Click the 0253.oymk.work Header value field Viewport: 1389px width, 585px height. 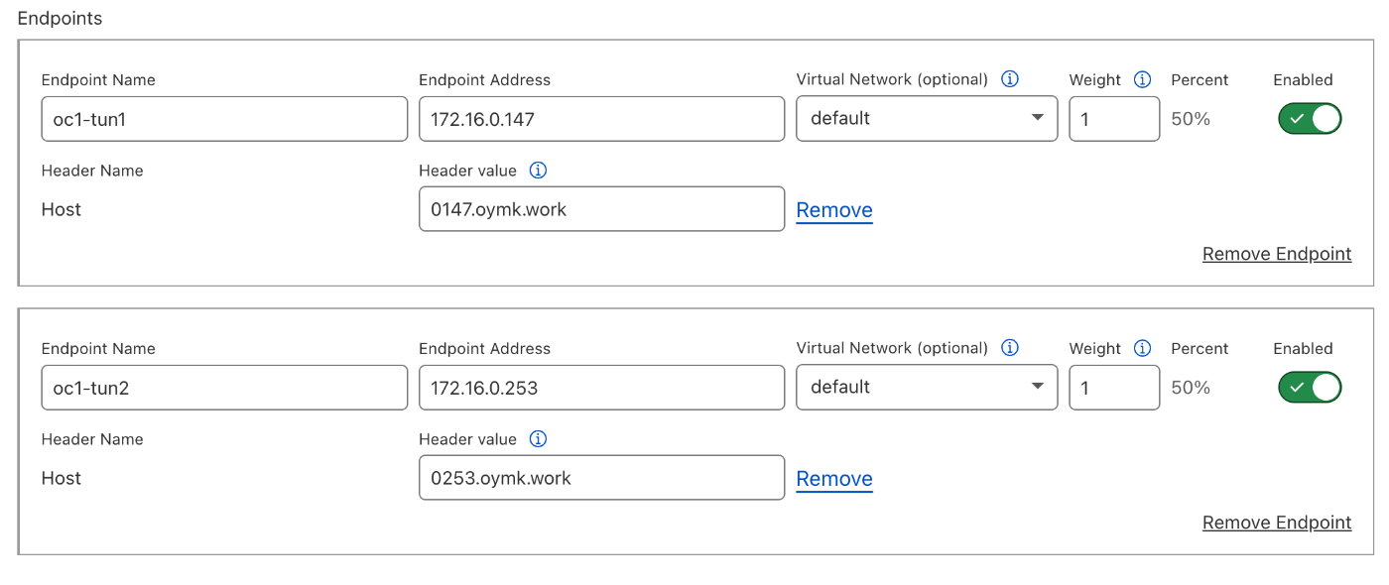point(601,478)
